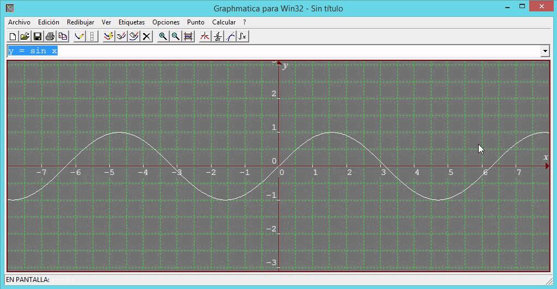Integrate using the ∫x icon

click(243, 36)
